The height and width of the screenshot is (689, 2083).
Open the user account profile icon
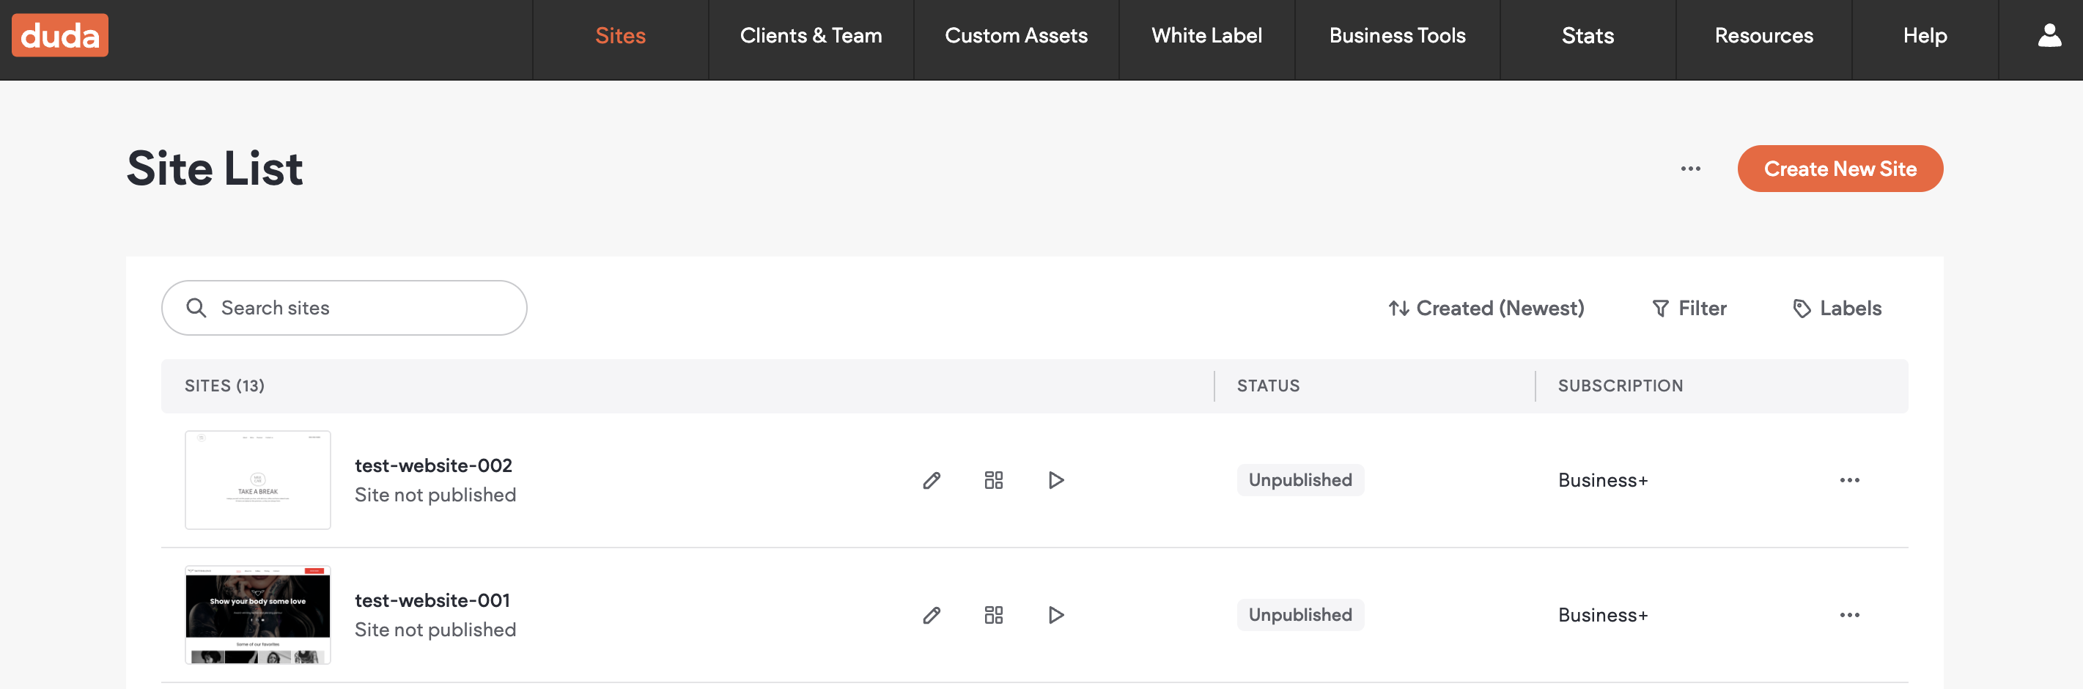(2049, 36)
